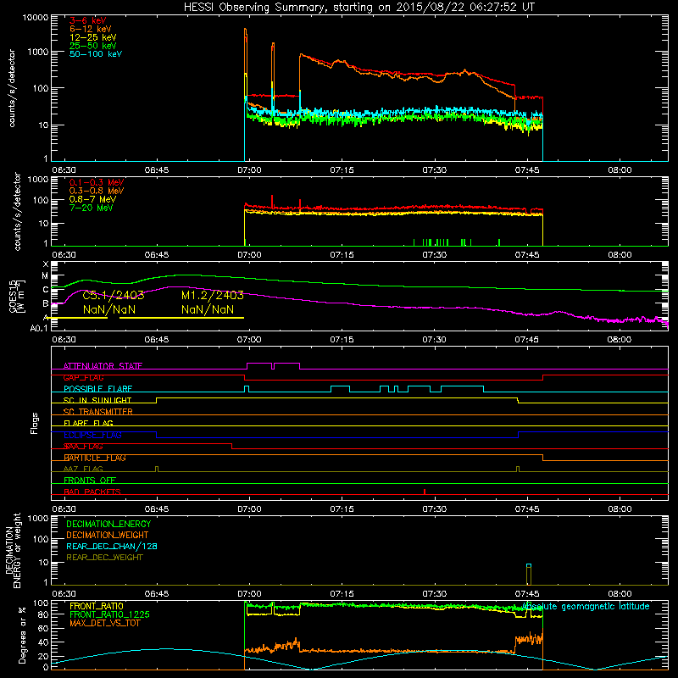Select the red 3-6 keV legend label
Image resolution: width=678 pixels, height=678 pixels.
87,20
